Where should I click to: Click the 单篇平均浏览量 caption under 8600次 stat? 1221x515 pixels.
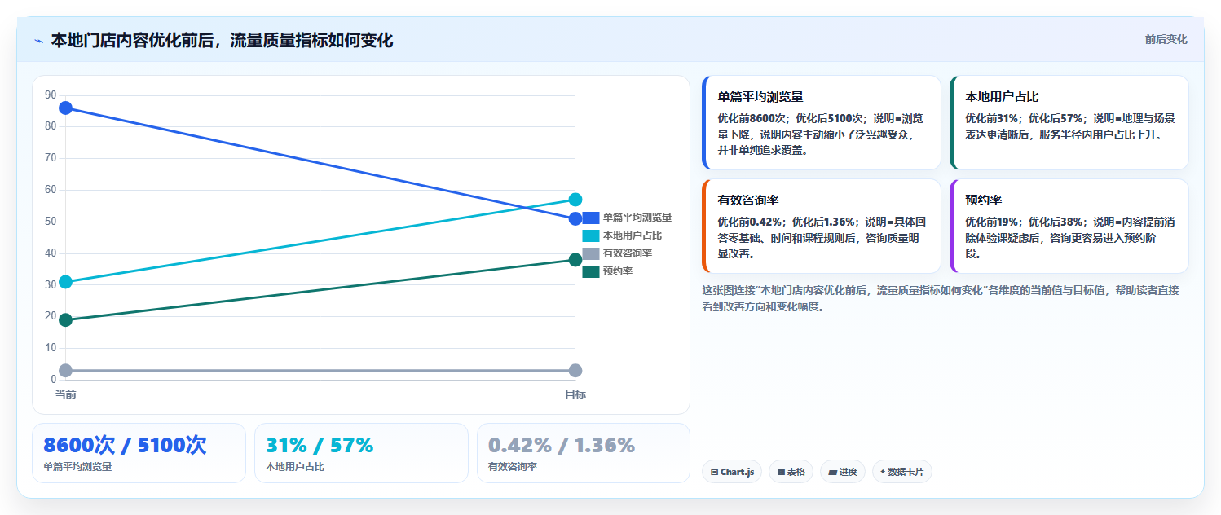77,468
